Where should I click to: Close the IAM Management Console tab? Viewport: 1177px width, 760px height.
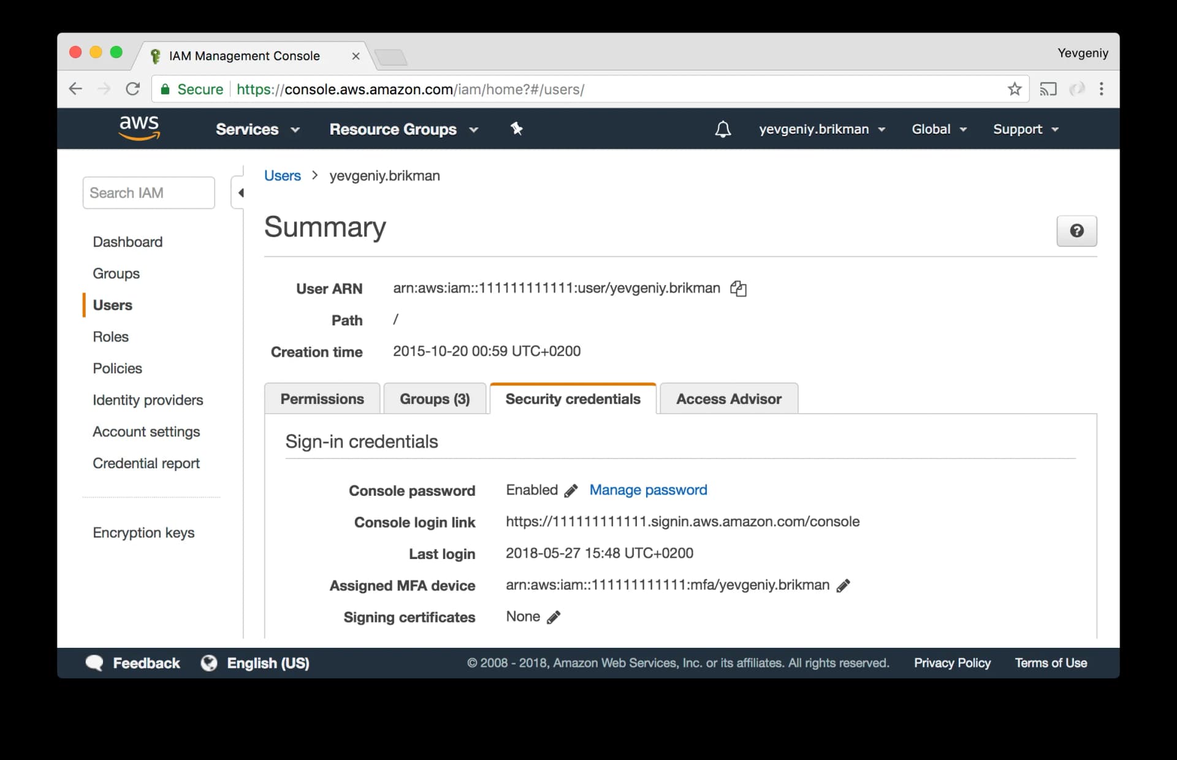click(356, 56)
